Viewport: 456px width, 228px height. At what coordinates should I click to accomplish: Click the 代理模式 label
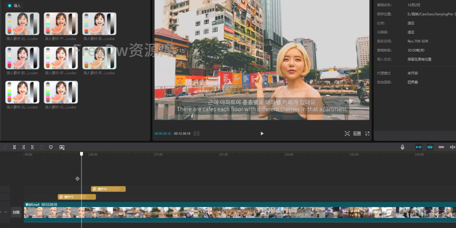coord(383,73)
